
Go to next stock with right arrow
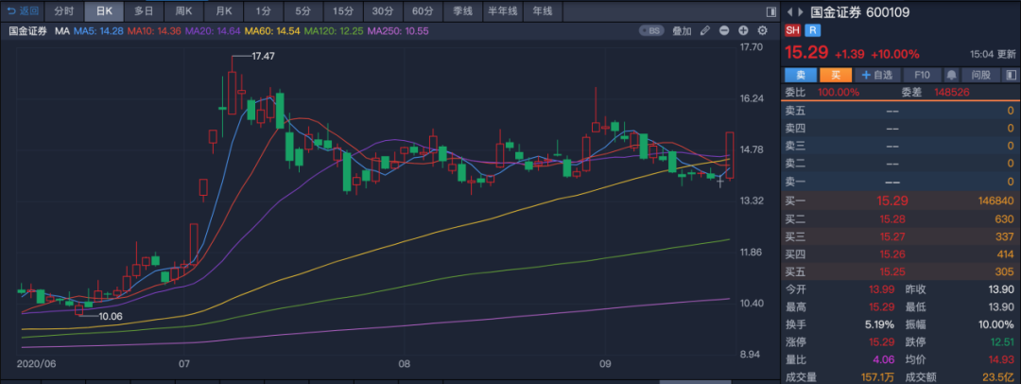(x=801, y=11)
